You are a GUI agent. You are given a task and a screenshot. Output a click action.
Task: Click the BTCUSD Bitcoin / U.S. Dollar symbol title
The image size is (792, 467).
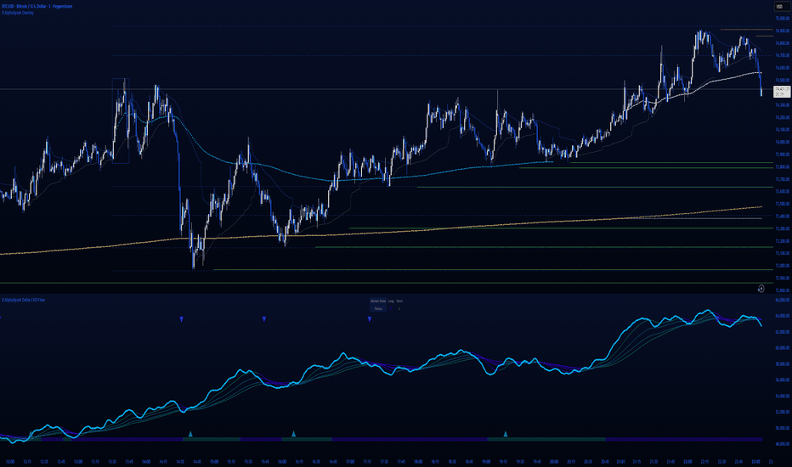coord(34,6)
